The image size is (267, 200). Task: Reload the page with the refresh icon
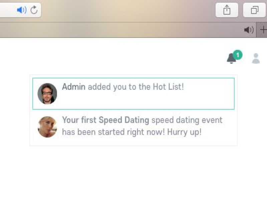[x=34, y=10]
